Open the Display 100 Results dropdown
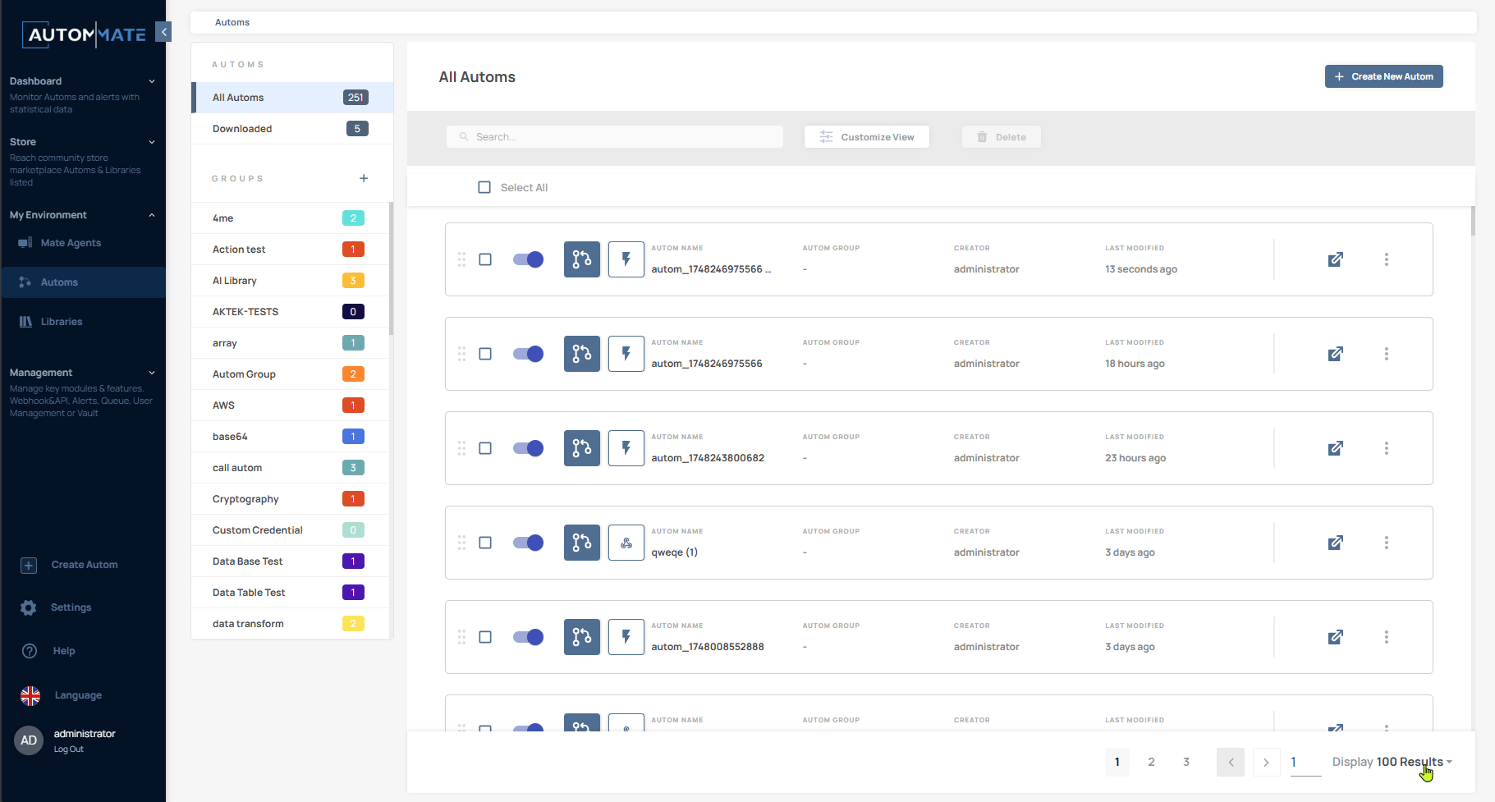 pos(1392,762)
